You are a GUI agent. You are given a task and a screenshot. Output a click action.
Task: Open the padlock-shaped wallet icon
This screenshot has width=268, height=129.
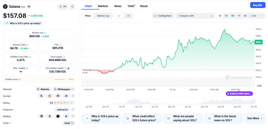pyautogui.click(x=50, y=116)
